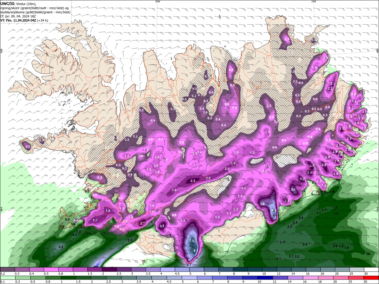Viewport: 379px width, 284px height.
Task: Click the '3.4' rainfall value over the sea
Action: tap(61, 246)
